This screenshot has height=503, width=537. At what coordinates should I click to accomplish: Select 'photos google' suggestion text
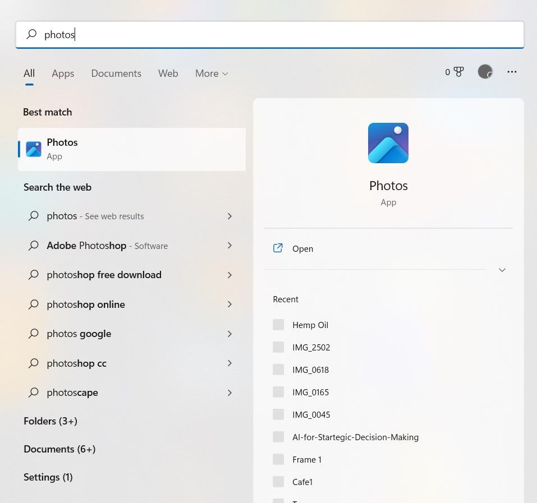point(79,334)
